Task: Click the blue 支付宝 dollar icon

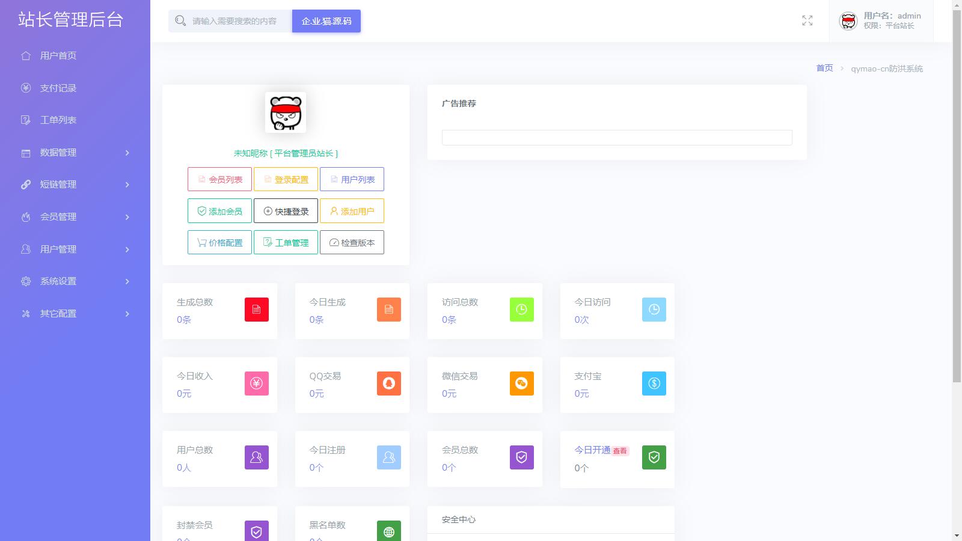Action: [x=654, y=384]
